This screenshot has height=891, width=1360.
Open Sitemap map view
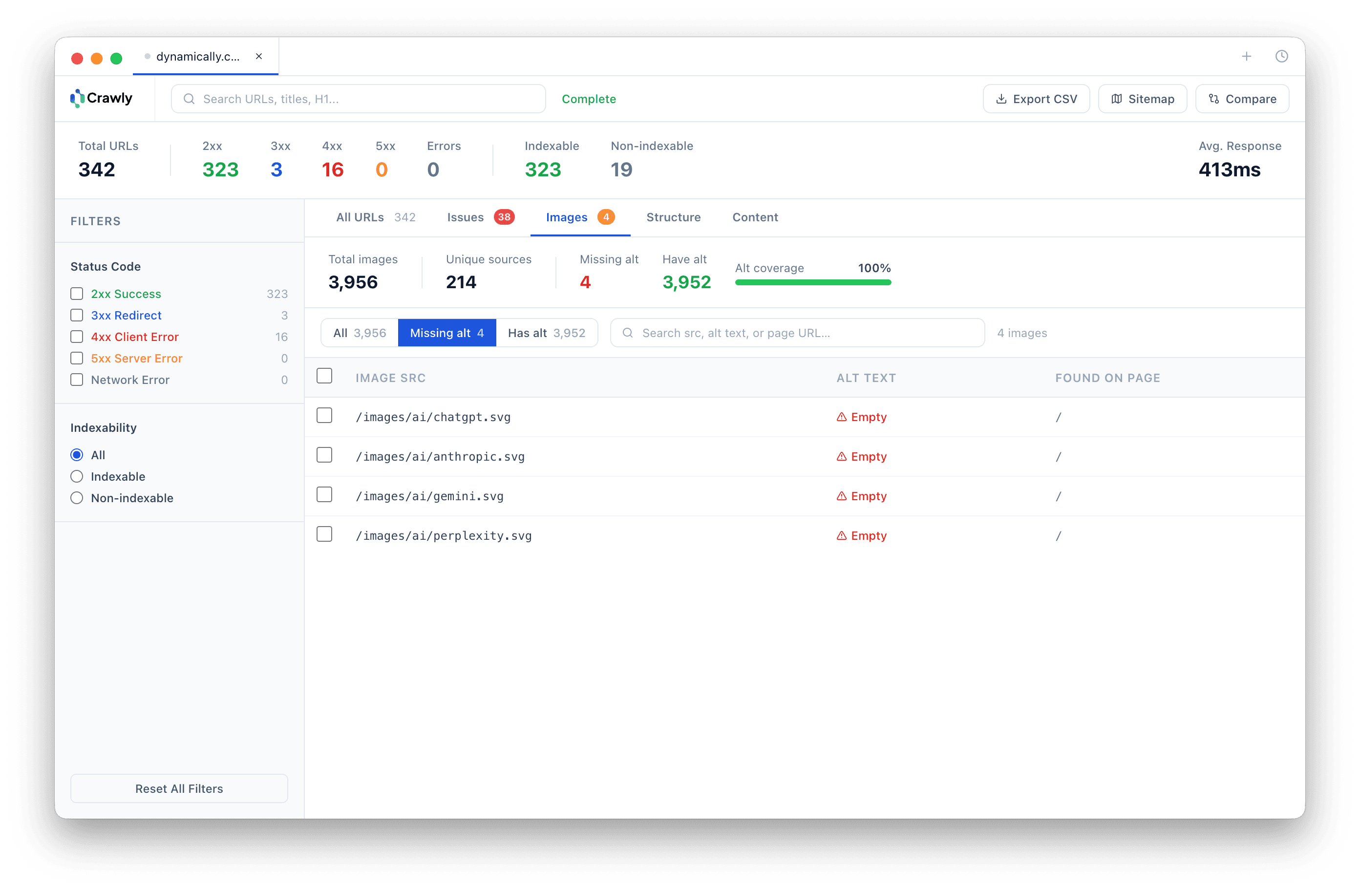pyautogui.click(x=1142, y=99)
